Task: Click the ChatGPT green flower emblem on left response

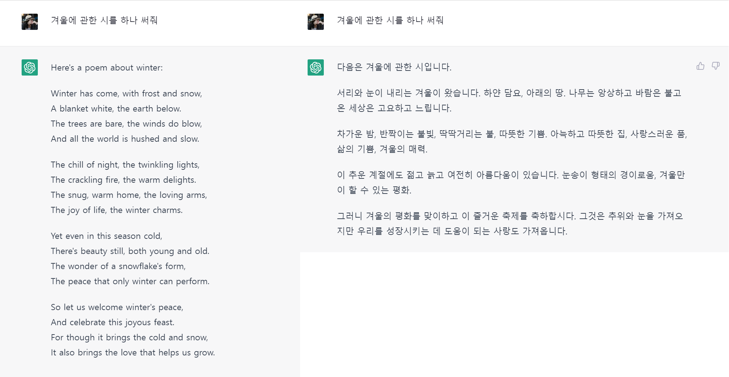Action: point(30,68)
